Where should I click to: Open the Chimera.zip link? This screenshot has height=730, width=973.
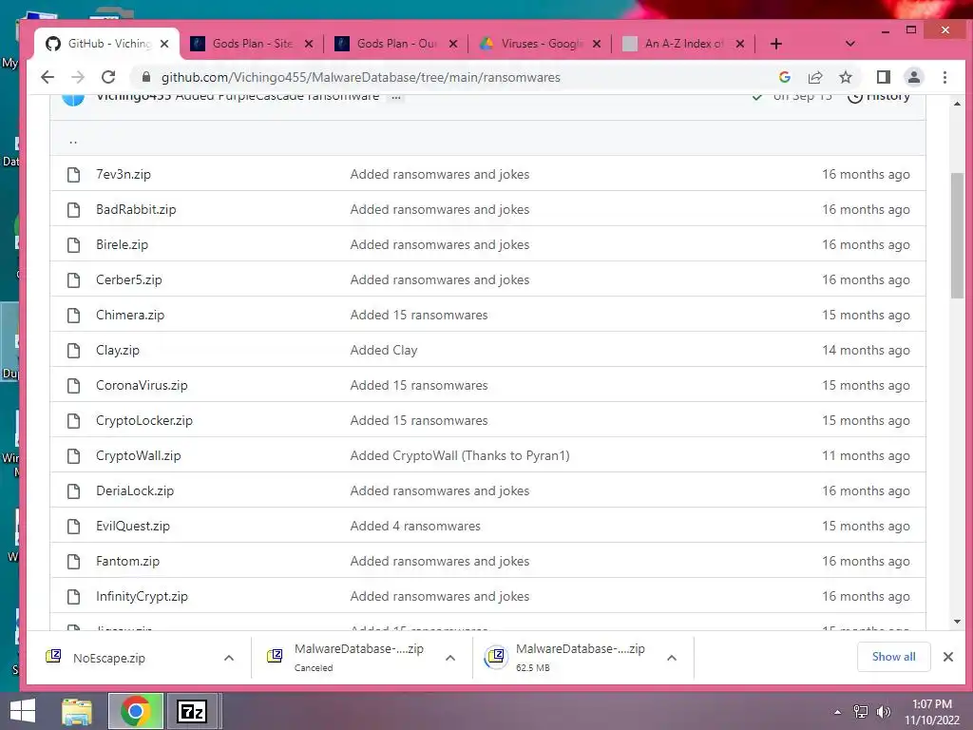129,316
